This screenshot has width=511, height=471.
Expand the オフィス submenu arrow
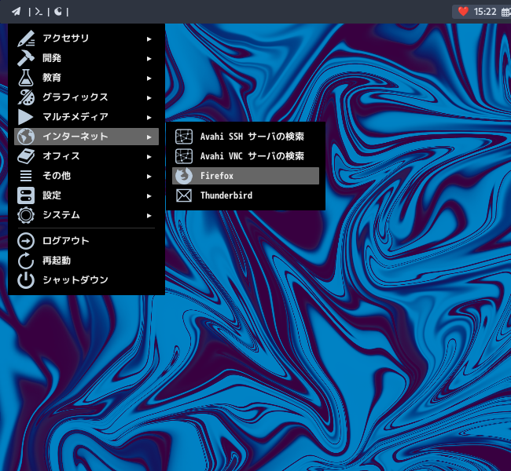coord(149,156)
